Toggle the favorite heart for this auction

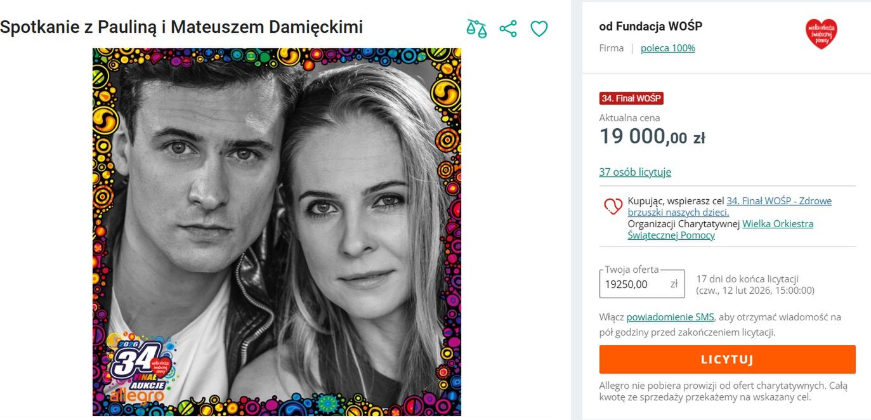pos(539,28)
